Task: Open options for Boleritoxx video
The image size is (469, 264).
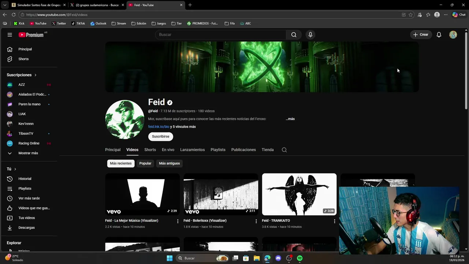Action: click(x=256, y=221)
